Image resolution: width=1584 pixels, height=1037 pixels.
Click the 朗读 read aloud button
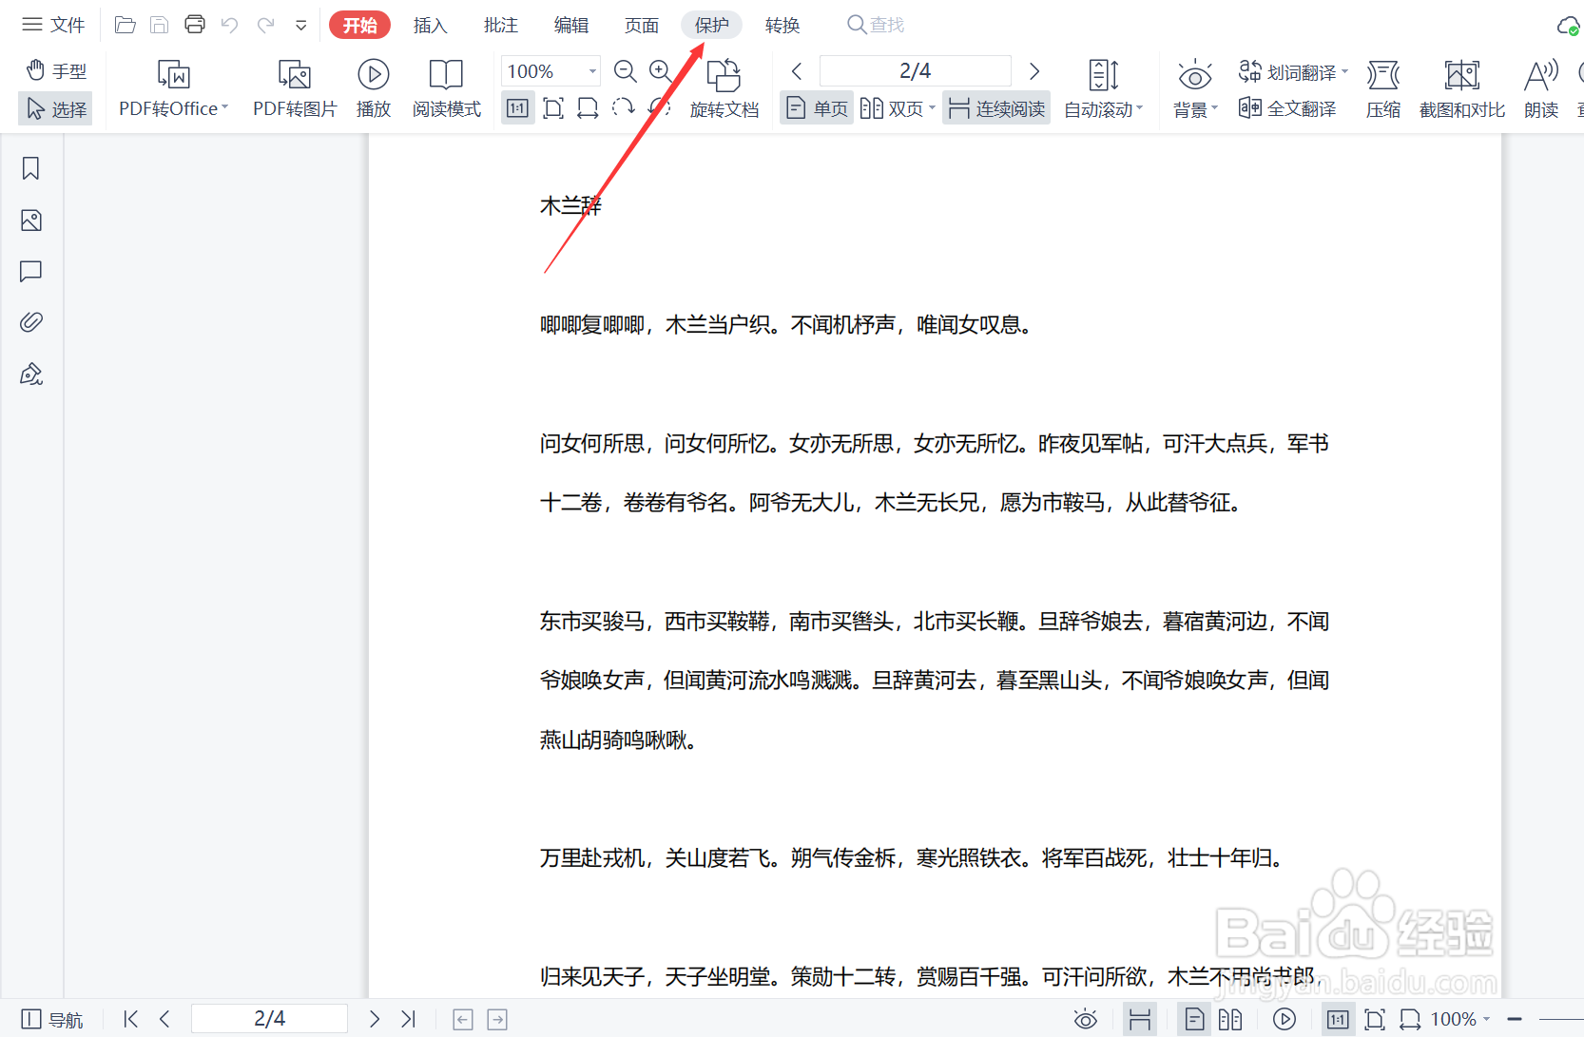pyautogui.click(x=1541, y=88)
